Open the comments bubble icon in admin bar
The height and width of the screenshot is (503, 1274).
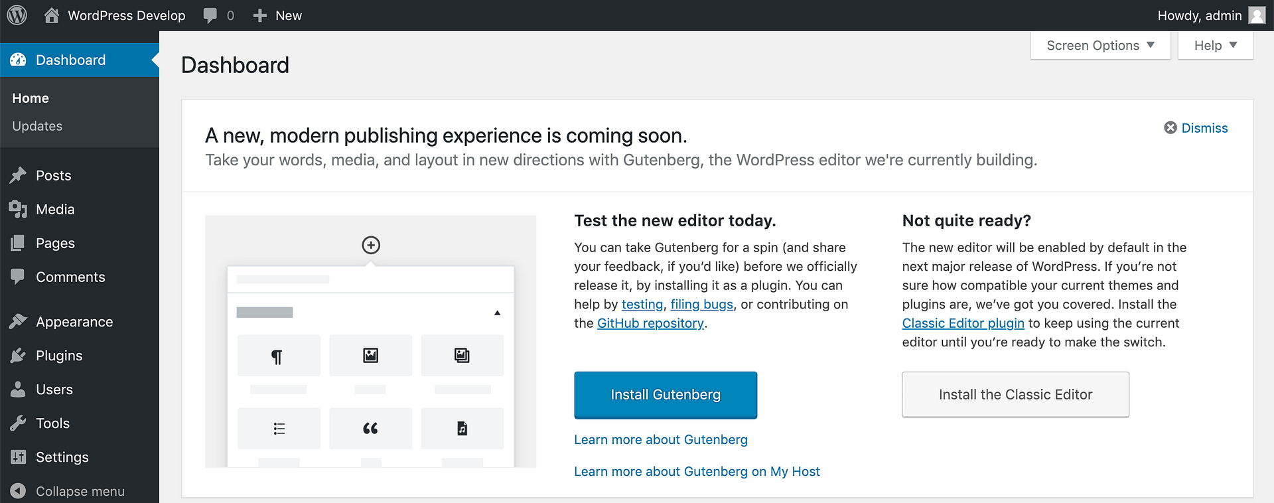pos(210,16)
